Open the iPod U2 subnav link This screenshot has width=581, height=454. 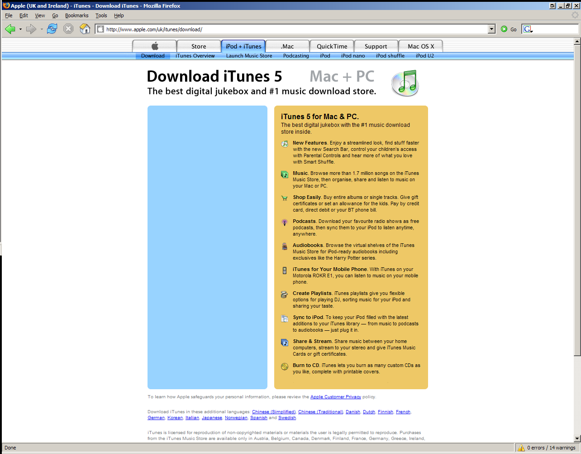425,56
